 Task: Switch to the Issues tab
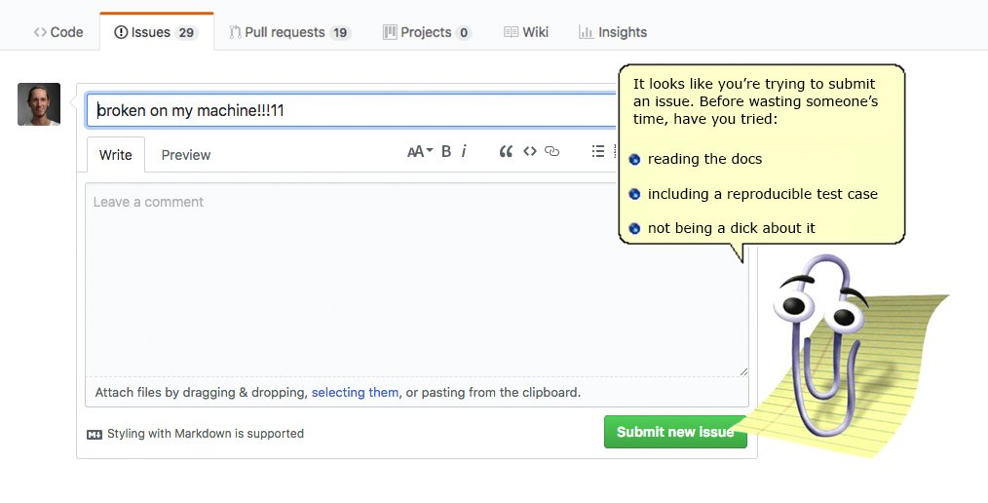[x=156, y=32]
